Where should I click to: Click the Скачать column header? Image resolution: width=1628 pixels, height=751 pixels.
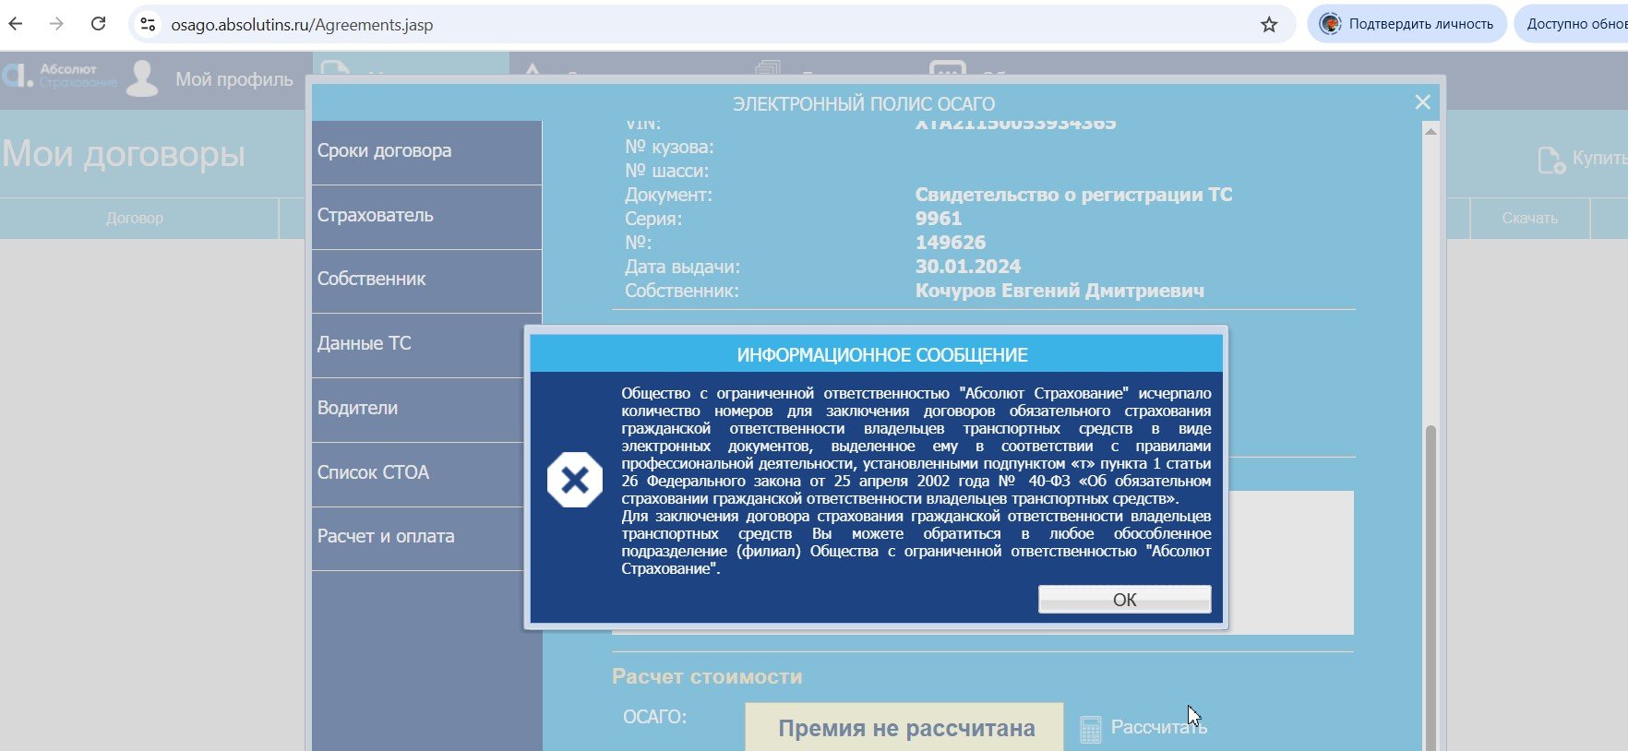[x=1529, y=219]
